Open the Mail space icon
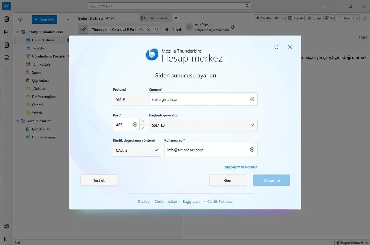 pyautogui.click(x=7, y=6)
